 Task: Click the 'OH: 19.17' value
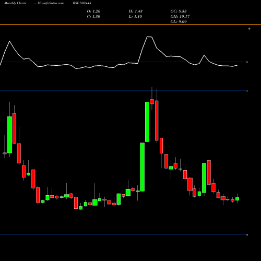180,16
